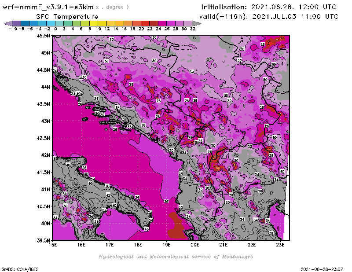
Task: Click the valid(+119h) time text
Action: click(x=269, y=17)
